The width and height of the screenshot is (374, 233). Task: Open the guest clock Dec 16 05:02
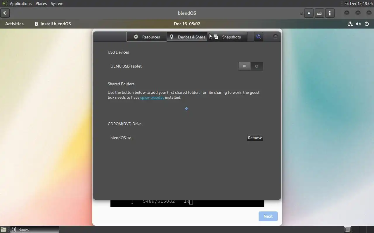coord(187,24)
